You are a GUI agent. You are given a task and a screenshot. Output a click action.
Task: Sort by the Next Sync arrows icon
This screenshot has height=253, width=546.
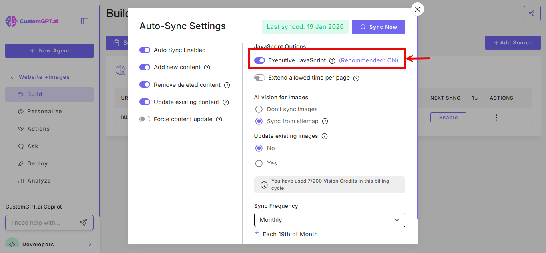click(474, 98)
